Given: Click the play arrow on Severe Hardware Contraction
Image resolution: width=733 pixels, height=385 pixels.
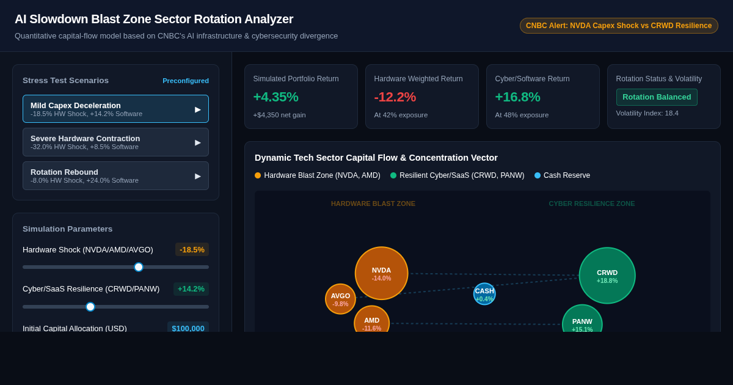Looking at the screenshot, I should click(x=198, y=142).
